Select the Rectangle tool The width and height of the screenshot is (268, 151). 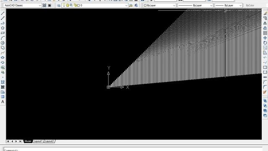tap(3, 33)
